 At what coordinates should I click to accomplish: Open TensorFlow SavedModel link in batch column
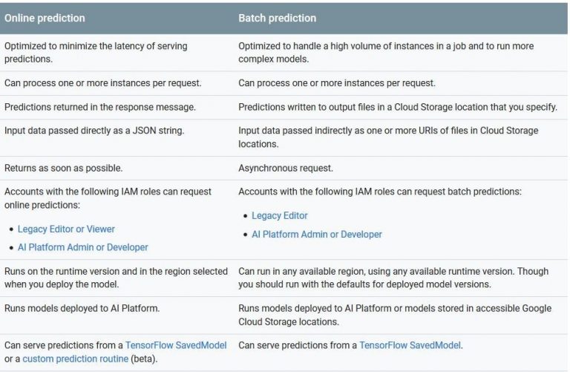(x=410, y=345)
